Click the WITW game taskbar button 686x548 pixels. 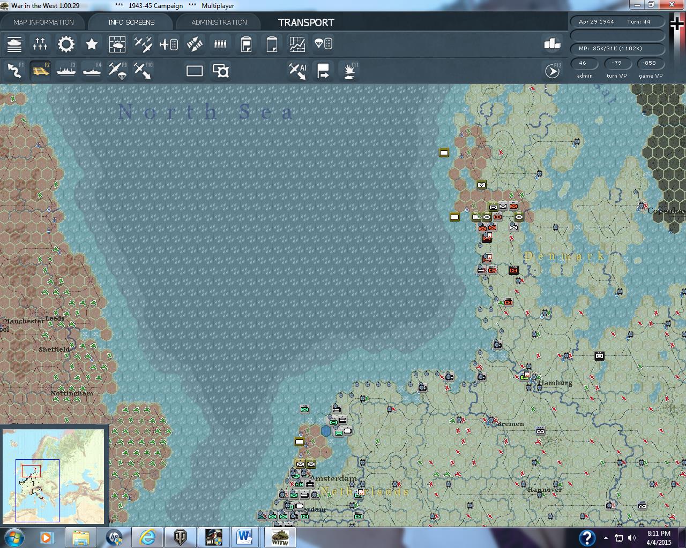pyautogui.click(x=279, y=537)
